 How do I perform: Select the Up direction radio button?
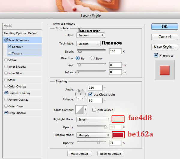(78, 58)
